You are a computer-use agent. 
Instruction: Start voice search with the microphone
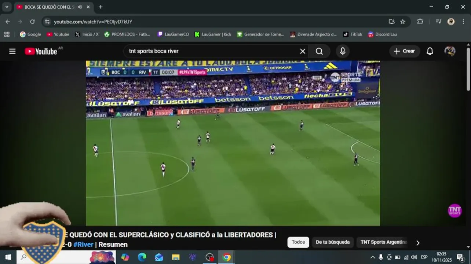(x=343, y=51)
